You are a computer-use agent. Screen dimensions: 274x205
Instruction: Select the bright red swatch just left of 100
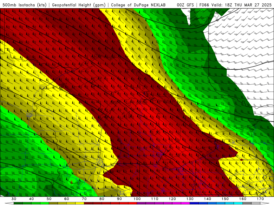click(133, 203)
